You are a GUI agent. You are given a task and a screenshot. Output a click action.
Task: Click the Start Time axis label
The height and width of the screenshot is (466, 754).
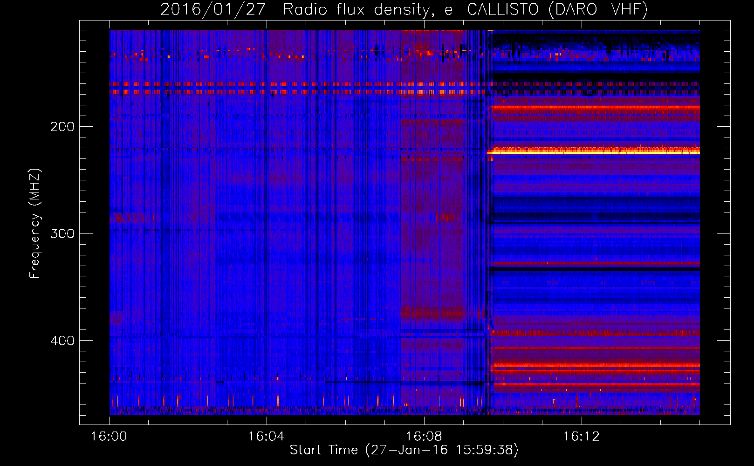[404, 450]
